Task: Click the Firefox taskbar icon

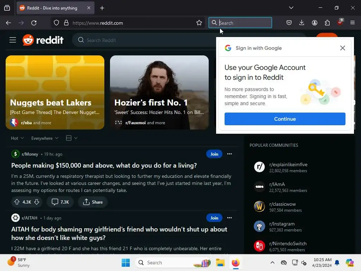Action: pos(236,263)
